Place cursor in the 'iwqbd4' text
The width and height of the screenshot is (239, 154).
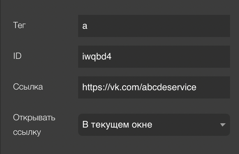point(97,57)
